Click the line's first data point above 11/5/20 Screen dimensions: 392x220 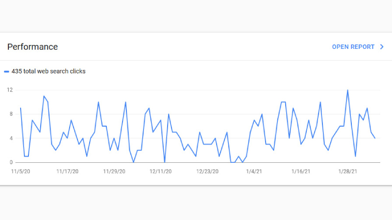tap(21, 108)
